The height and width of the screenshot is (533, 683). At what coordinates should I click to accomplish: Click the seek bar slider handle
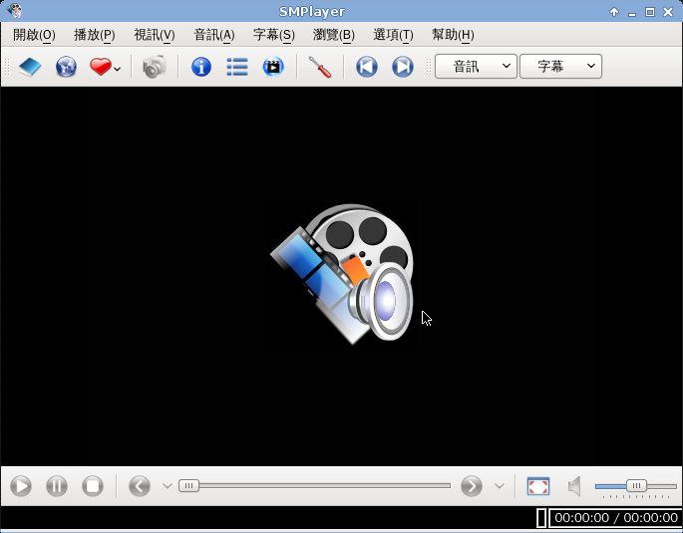[188, 485]
